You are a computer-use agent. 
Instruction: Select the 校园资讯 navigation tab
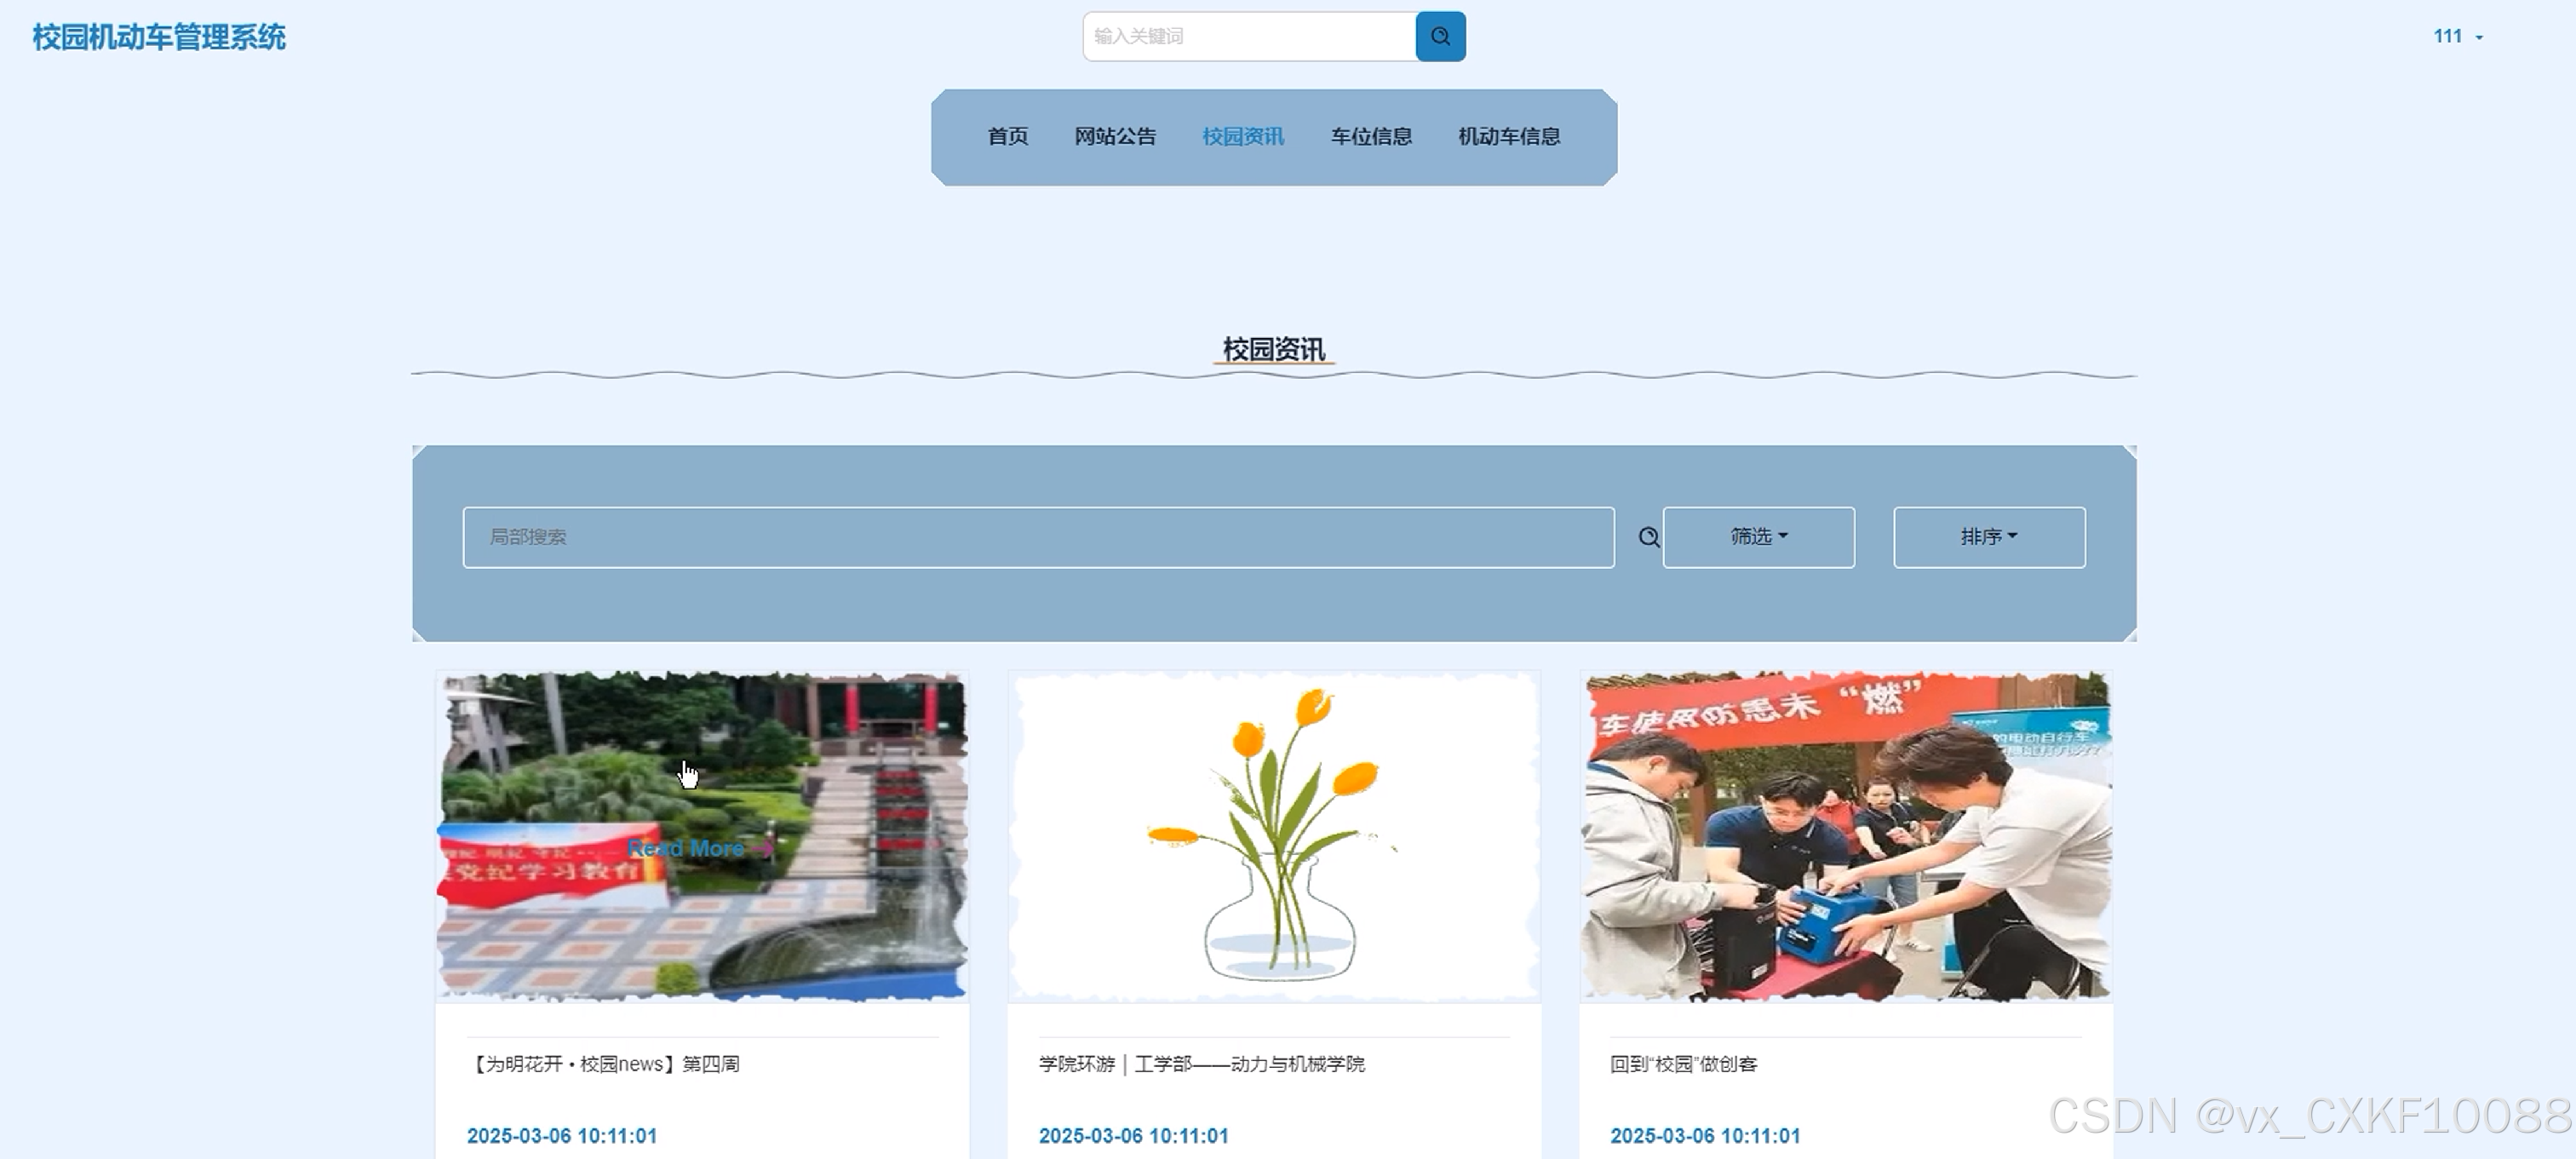click(x=1243, y=137)
